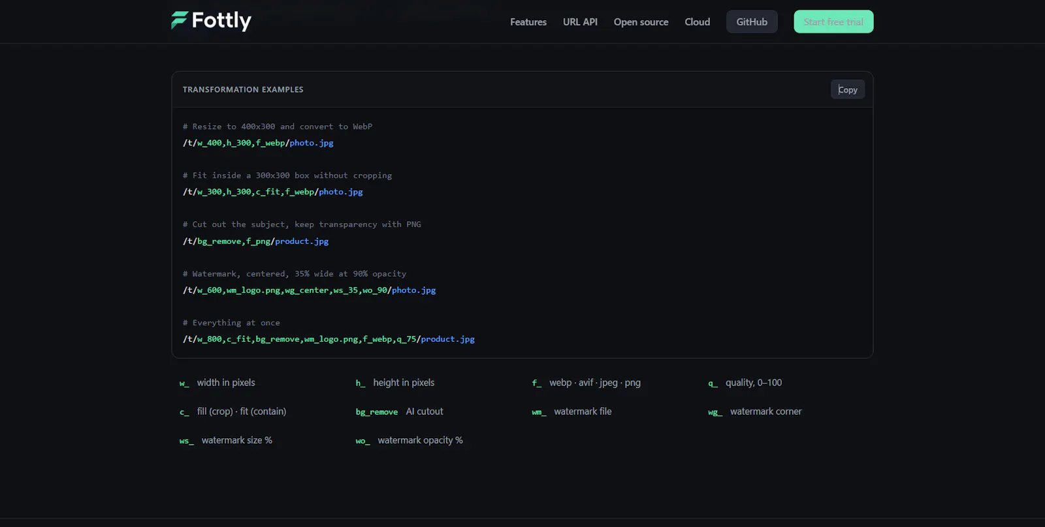Click 'bg_remove AI cutout' legend entry

click(x=400, y=412)
